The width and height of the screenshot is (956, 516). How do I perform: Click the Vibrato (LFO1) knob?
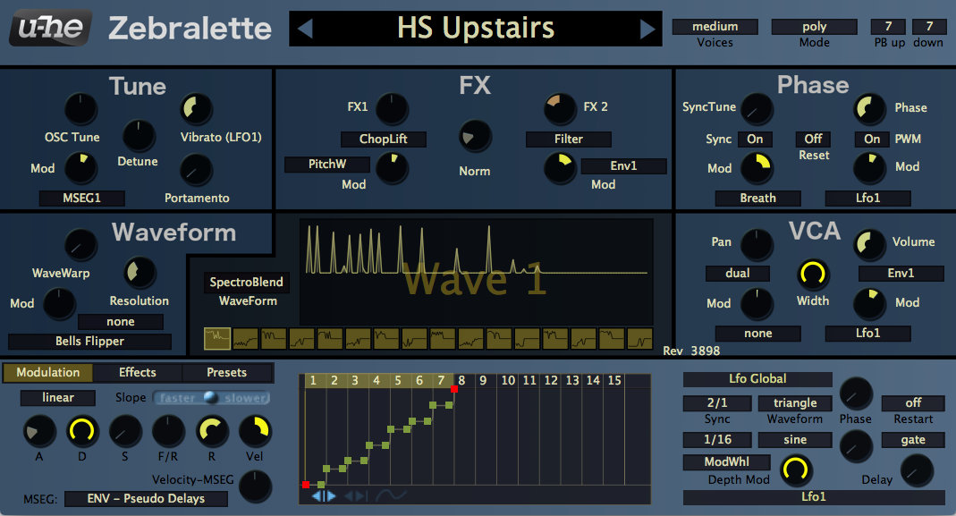(197, 110)
